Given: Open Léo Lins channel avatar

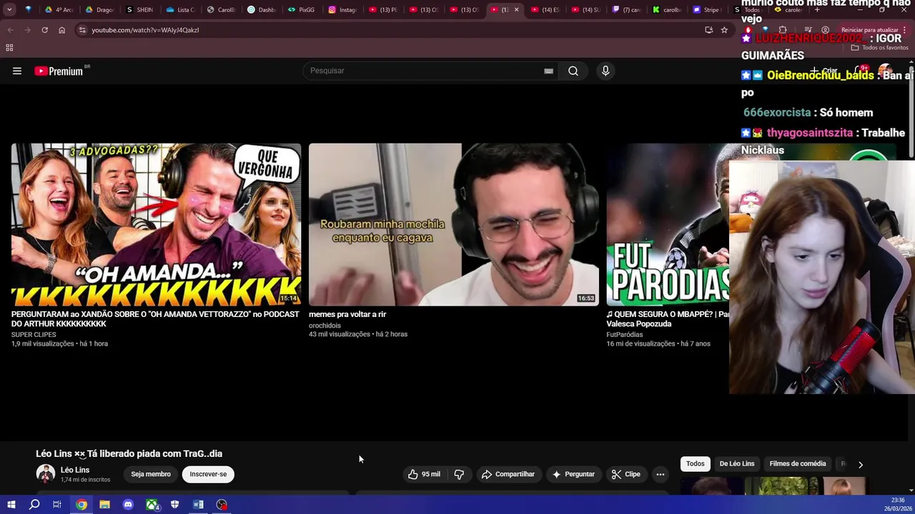Looking at the screenshot, I should click(x=46, y=474).
